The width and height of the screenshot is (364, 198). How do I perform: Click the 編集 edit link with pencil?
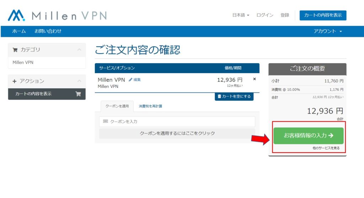coord(135,80)
